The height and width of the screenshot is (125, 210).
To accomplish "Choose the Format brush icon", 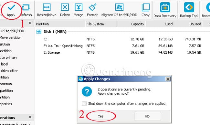I will tap(92, 7).
